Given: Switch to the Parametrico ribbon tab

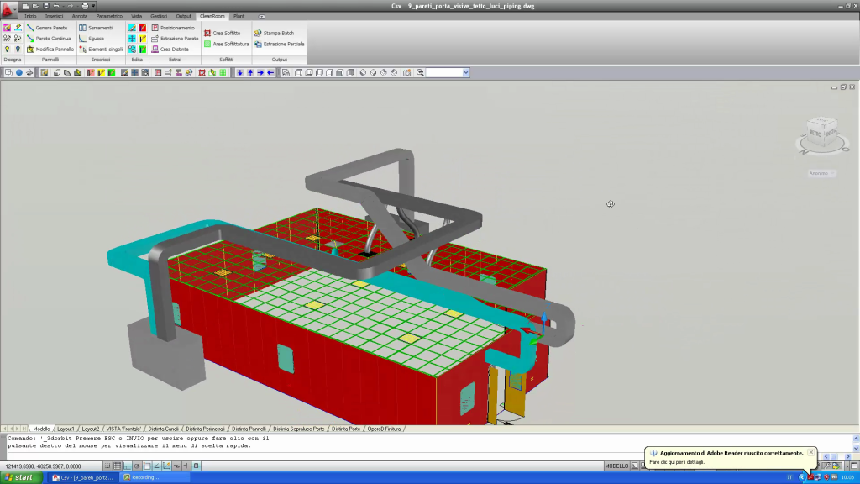Looking at the screenshot, I should point(109,16).
